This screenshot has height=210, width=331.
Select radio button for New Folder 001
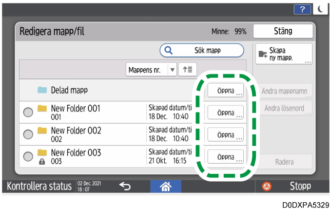click(x=28, y=113)
